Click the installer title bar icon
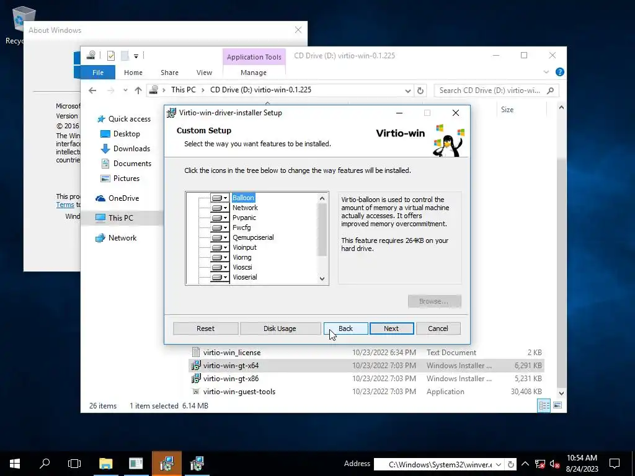 click(x=171, y=113)
